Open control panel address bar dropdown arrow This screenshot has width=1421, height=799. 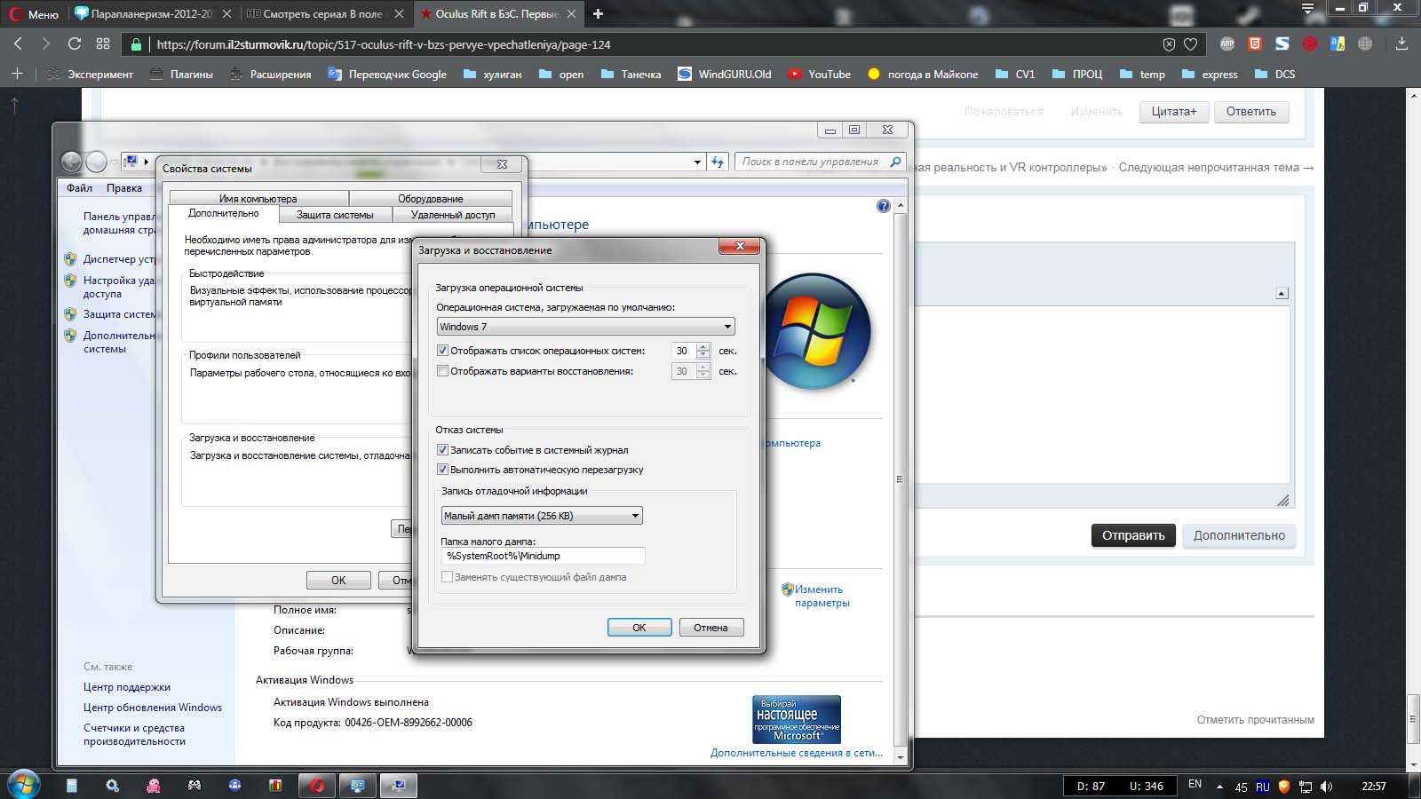[697, 162]
